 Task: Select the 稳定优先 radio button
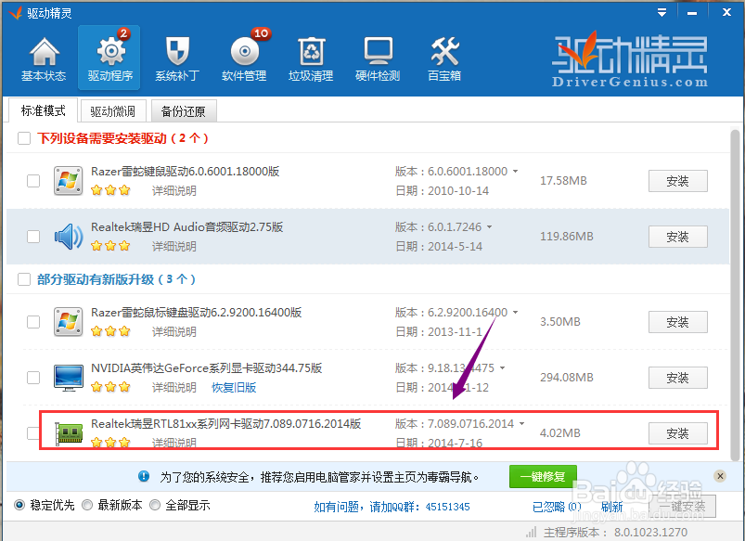(x=19, y=505)
